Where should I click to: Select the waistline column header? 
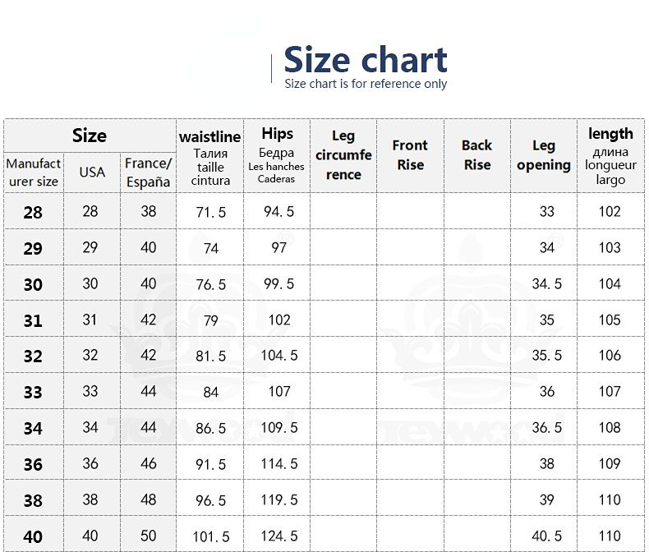(x=209, y=157)
